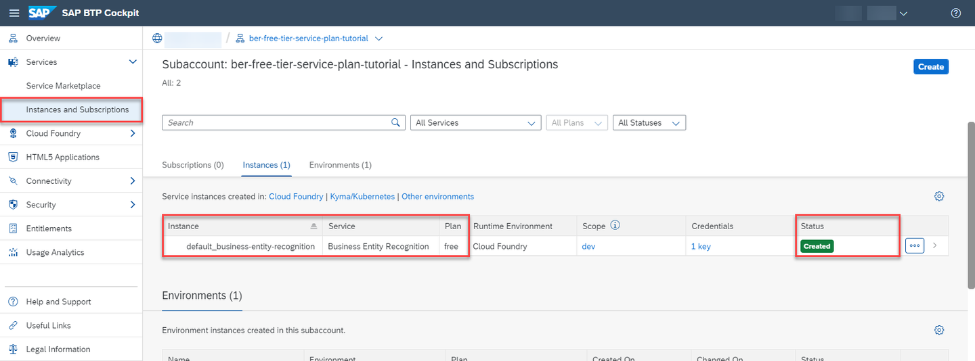Screen dimensions: 975x361
Task: Switch to the Instances (1) tab
Action: 266,165
